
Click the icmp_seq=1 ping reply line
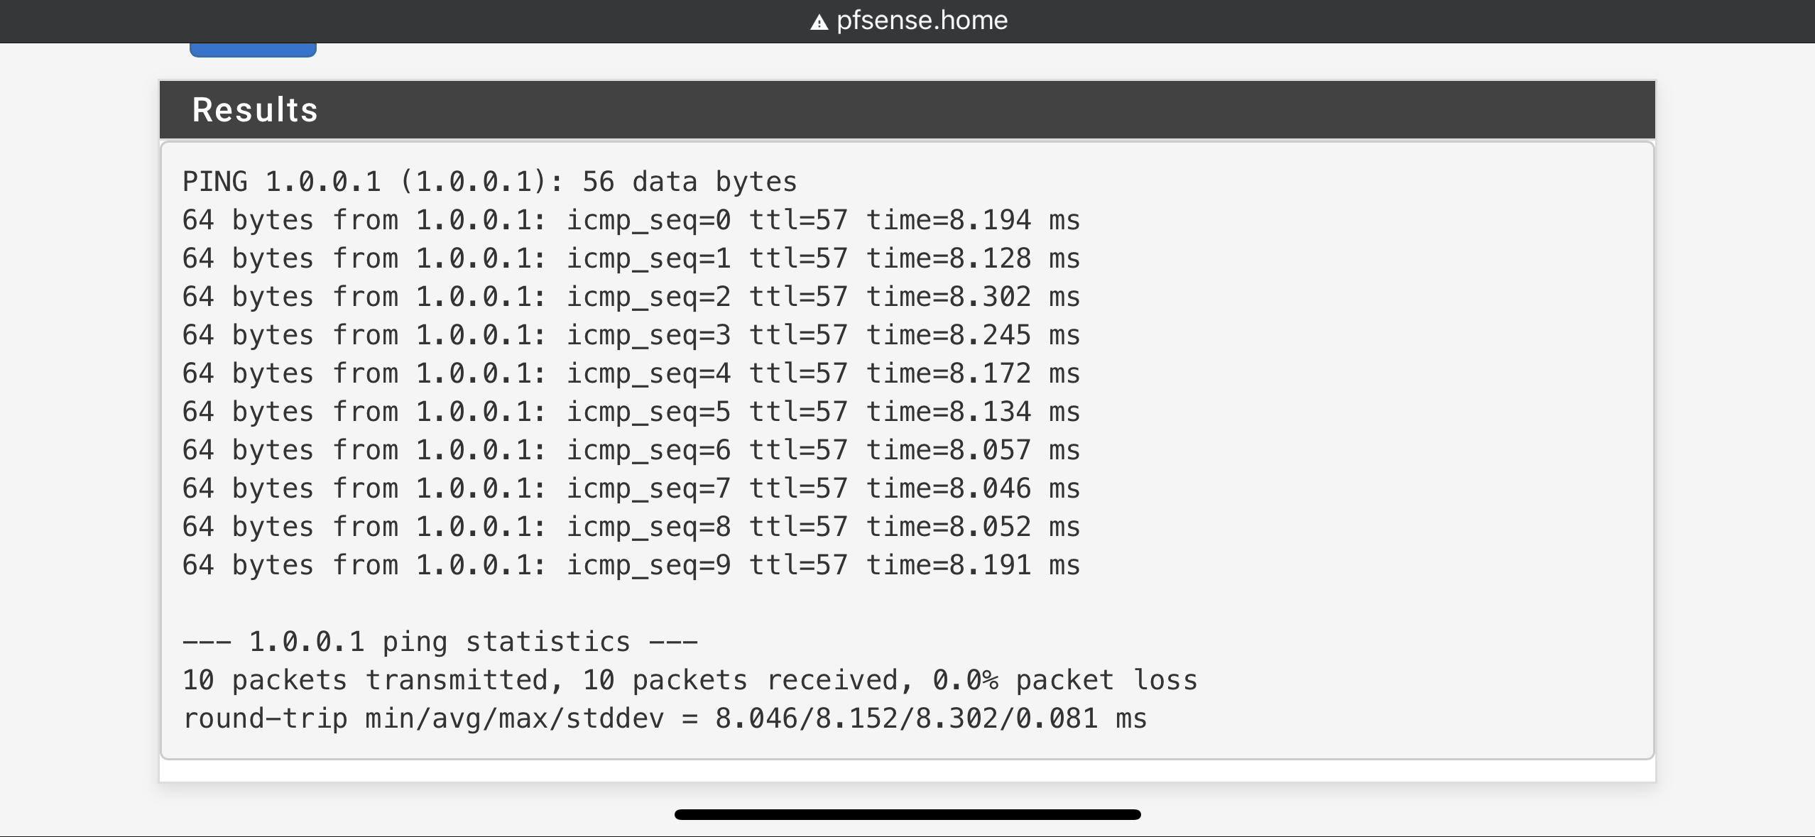[631, 258]
